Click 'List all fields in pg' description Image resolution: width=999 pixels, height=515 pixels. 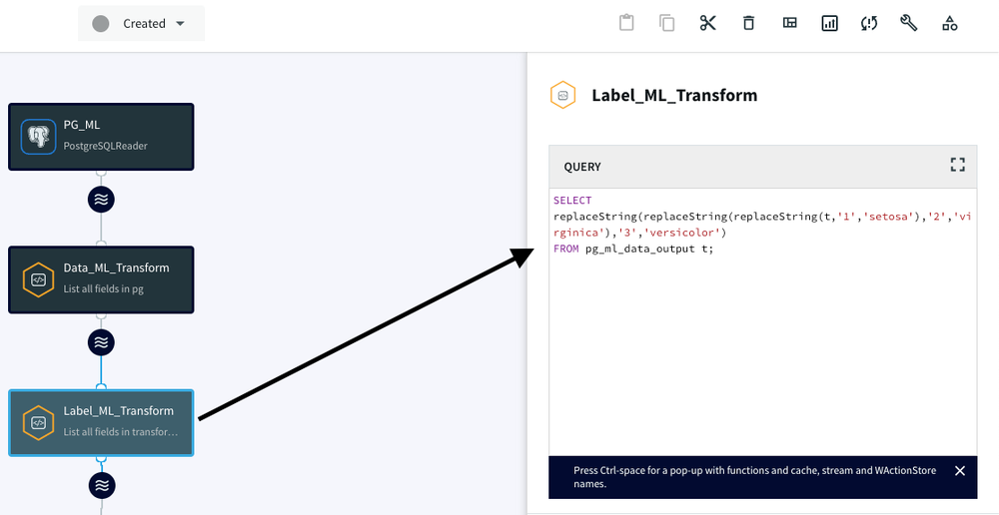coord(103,288)
